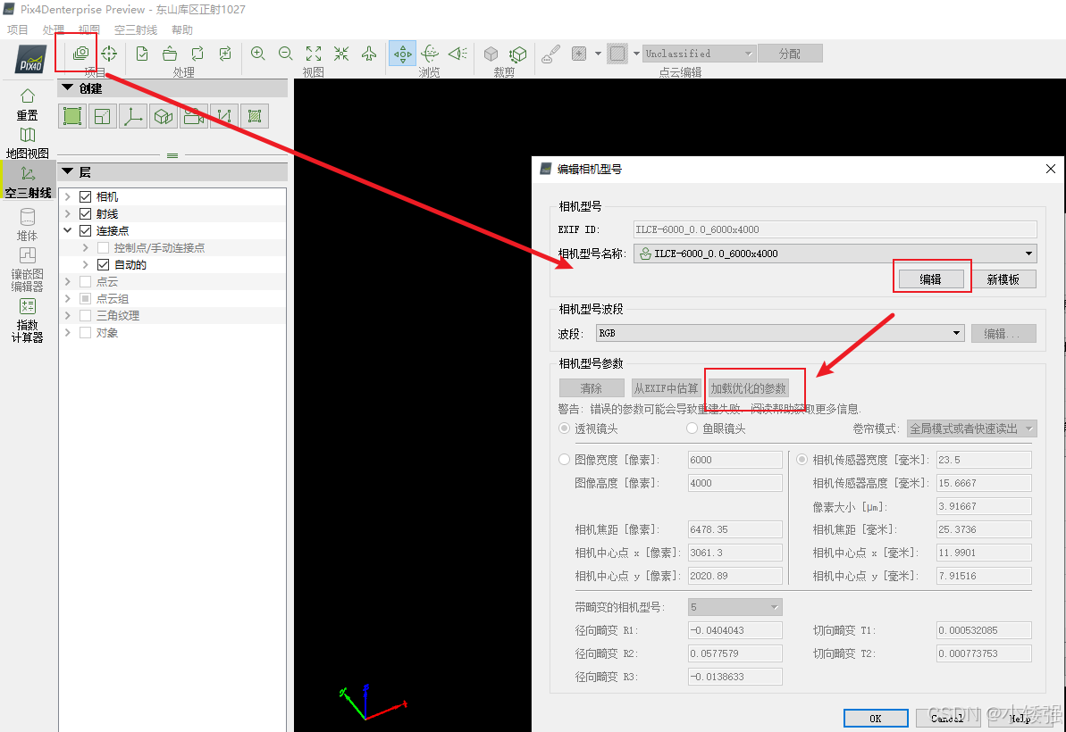Viewport: 1066px width, 732px height.
Task: Collapse the 层 section triangle
Action: coord(67,171)
